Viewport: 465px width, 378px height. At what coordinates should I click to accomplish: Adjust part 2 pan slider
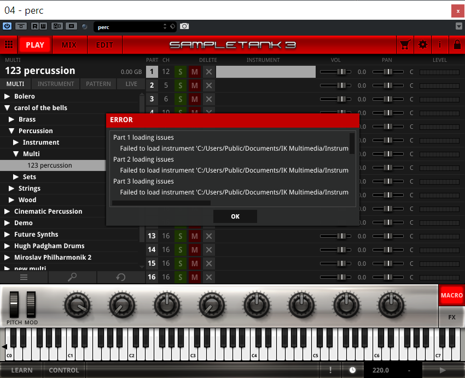(x=388, y=85)
